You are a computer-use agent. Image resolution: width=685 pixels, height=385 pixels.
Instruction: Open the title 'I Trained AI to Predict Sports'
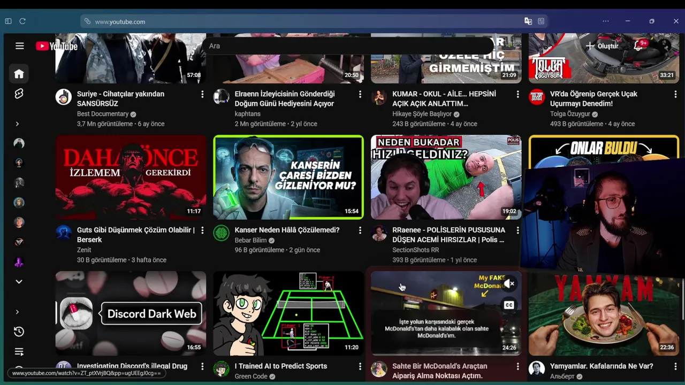click(281, 366)
